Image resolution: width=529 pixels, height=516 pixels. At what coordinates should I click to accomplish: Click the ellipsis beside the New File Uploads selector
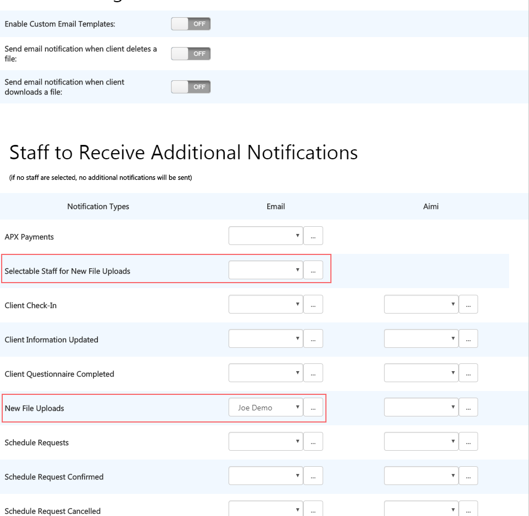point(313,407)
